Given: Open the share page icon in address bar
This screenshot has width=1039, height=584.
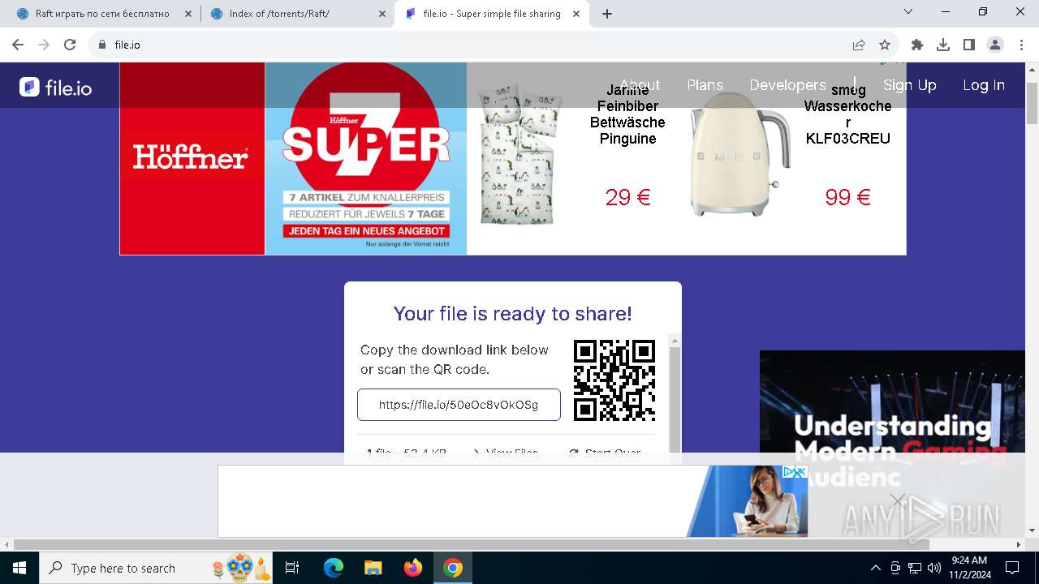Looking at the screenshot, I should [859, 45].
